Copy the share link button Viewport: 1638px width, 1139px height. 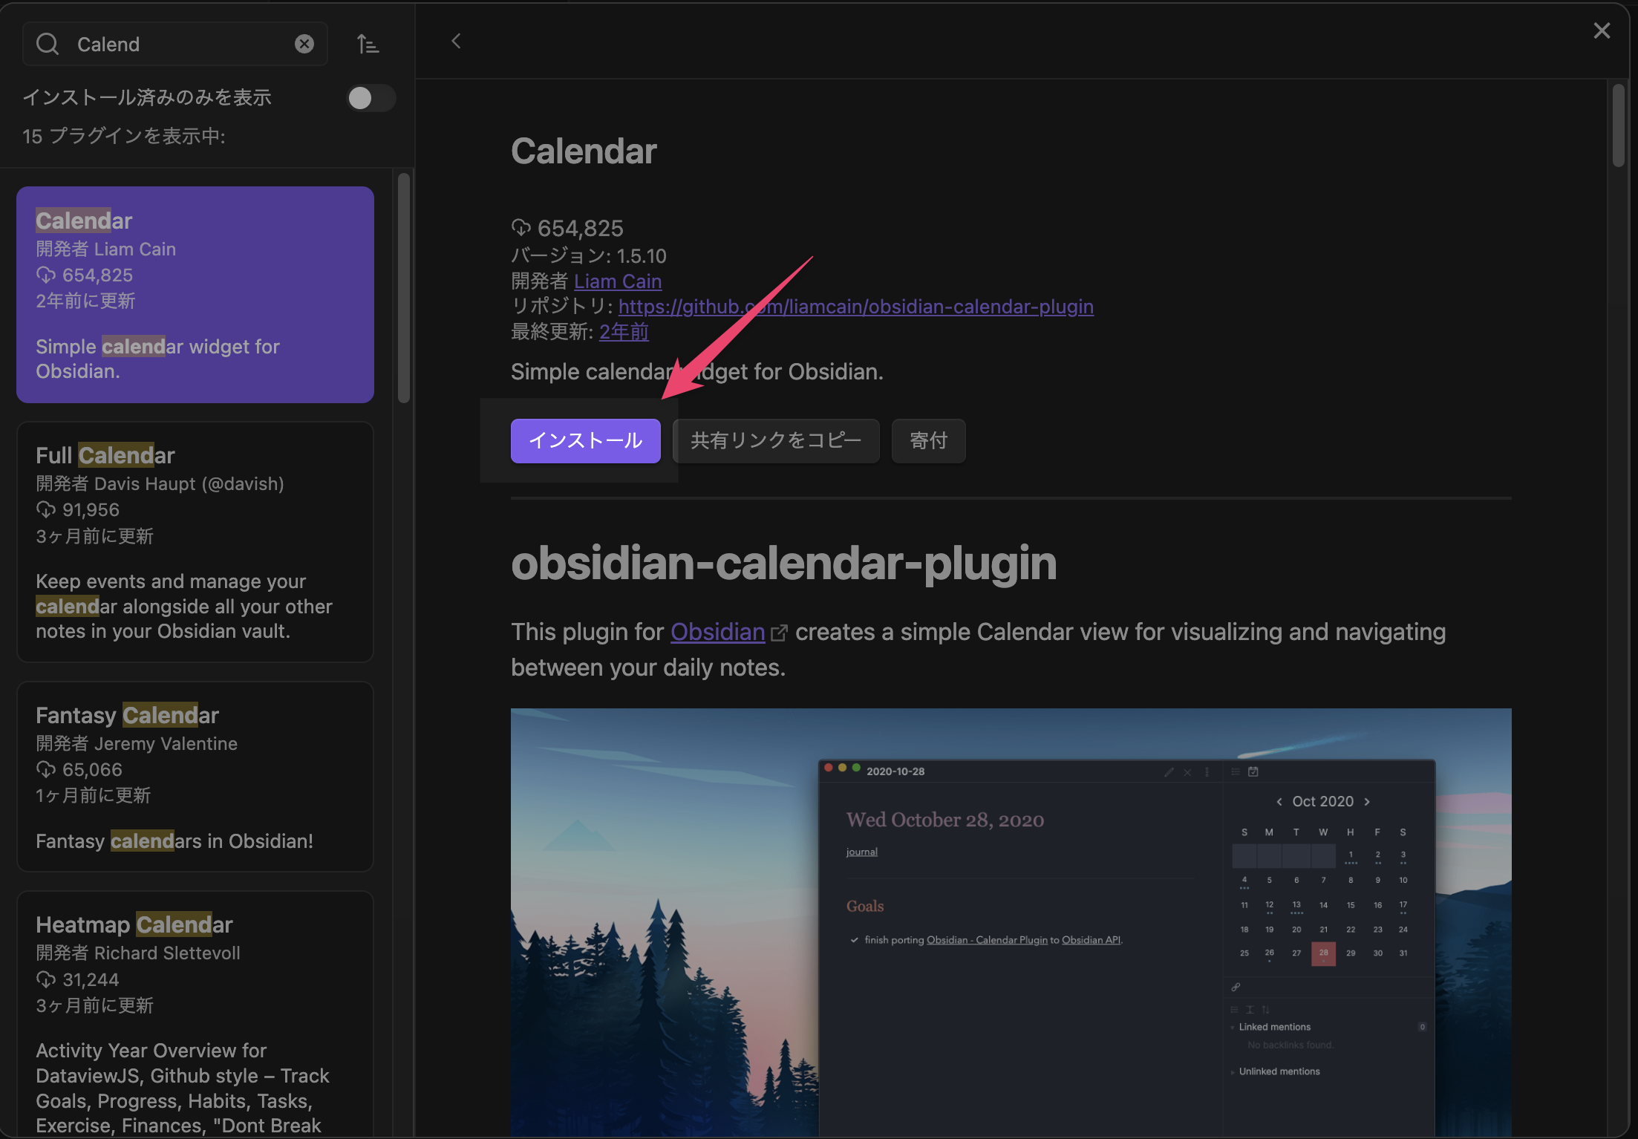click(775, 441)
